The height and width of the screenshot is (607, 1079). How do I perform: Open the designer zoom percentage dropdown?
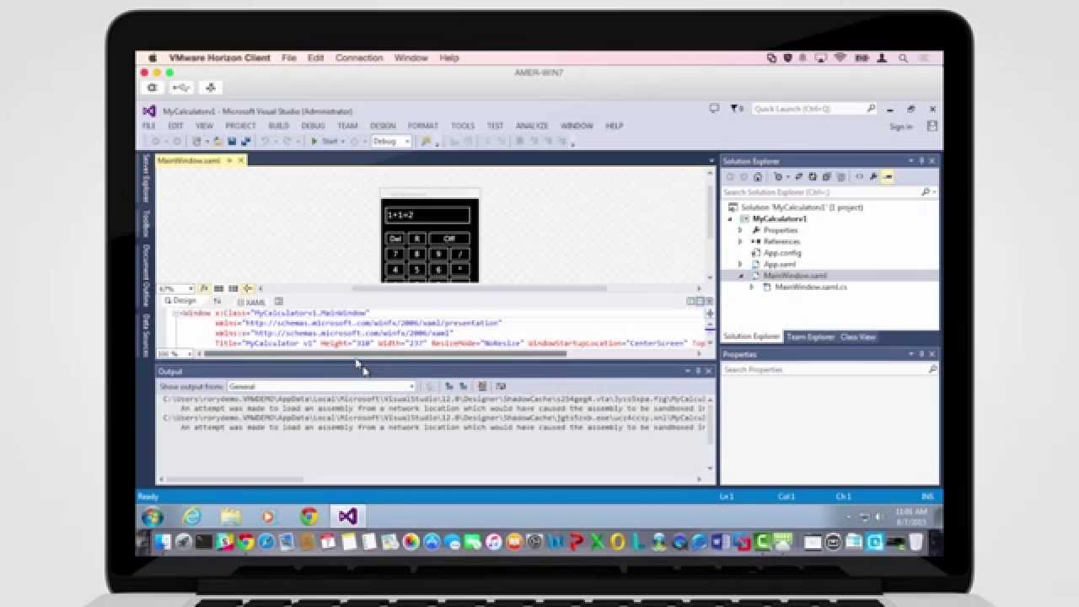(175, 288)
